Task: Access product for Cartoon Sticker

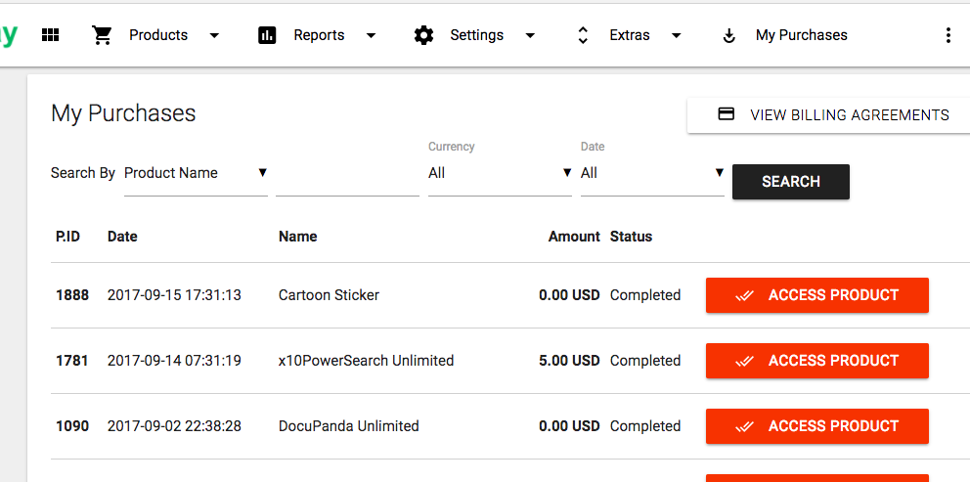Action: click(816, 295)
